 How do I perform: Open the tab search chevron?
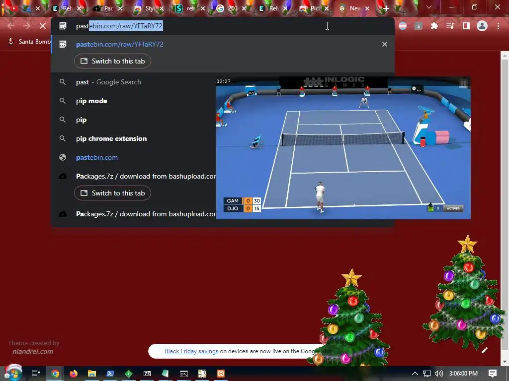point(429,7)
